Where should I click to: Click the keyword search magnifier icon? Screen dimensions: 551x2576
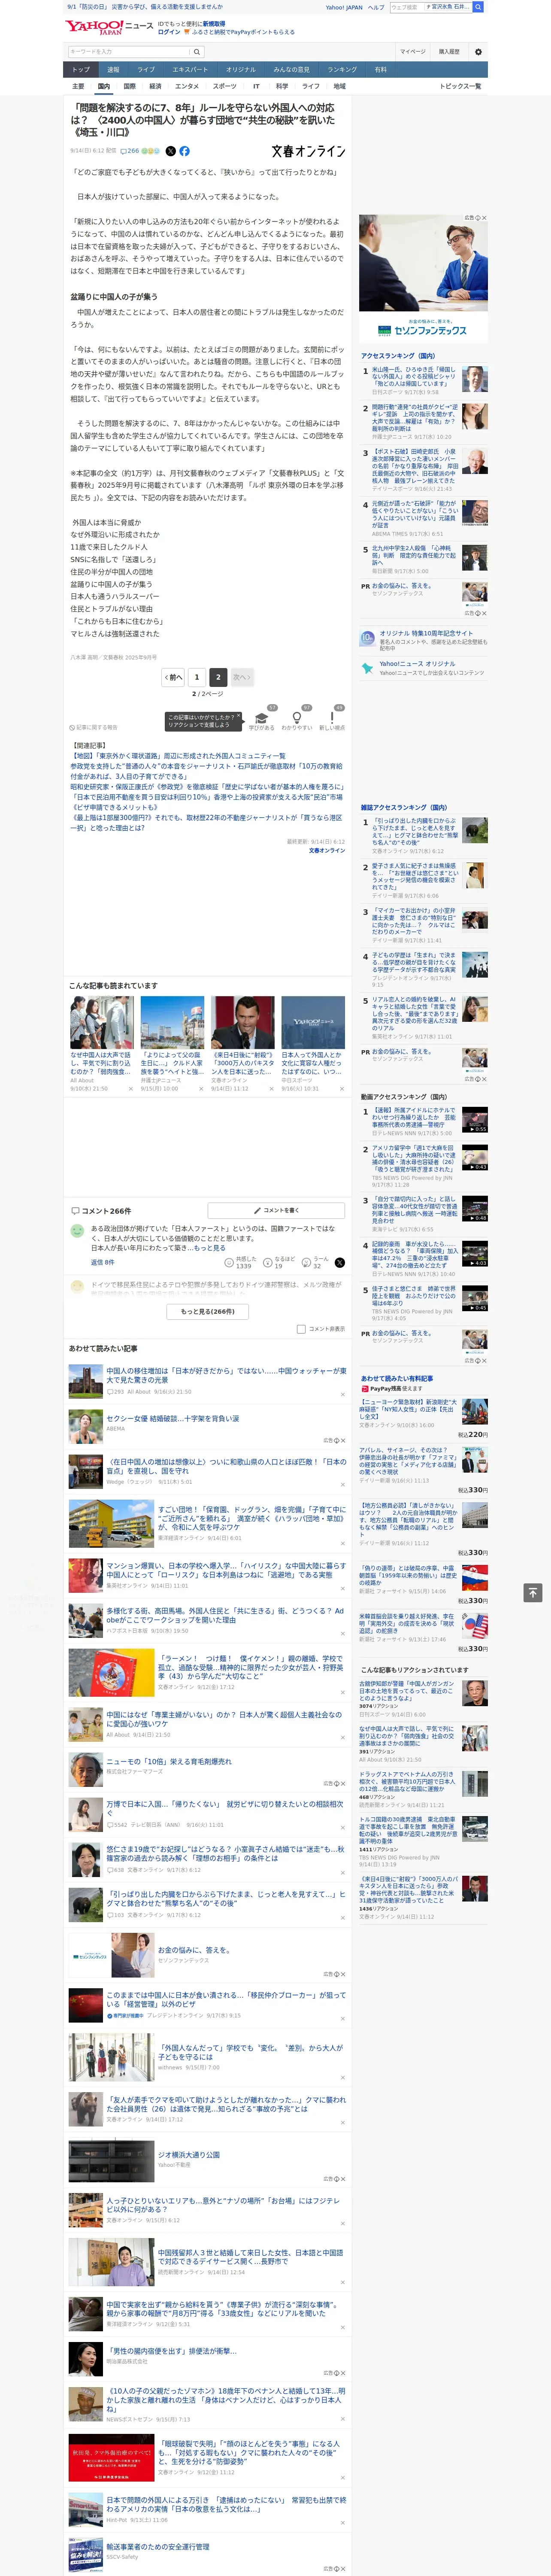[x=196, y=52]
